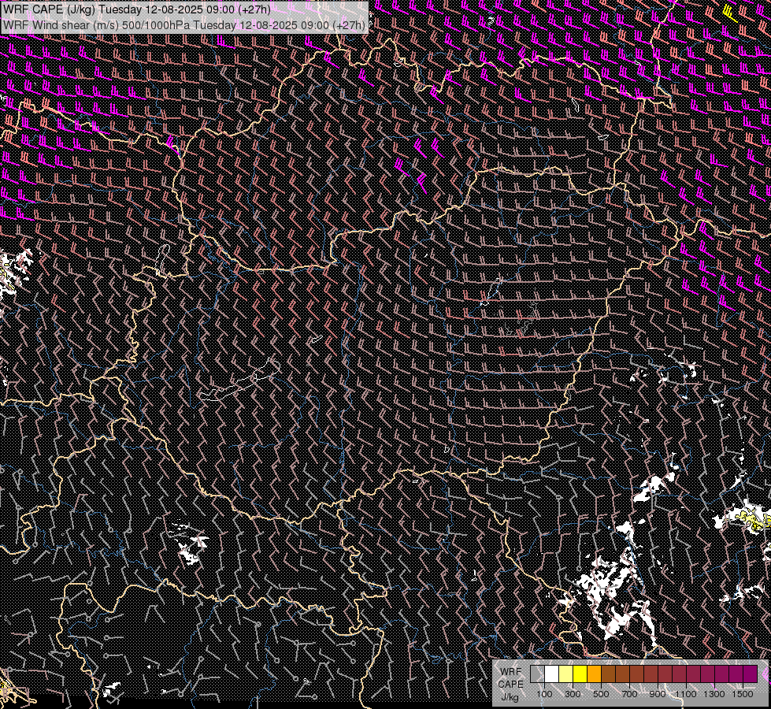Select the pale yellow legend swatch
Screen dimensions: 771x709
[566, 674]
